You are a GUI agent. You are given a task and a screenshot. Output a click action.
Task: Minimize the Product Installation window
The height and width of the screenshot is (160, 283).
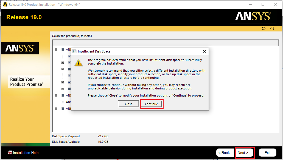click(251, 4)
